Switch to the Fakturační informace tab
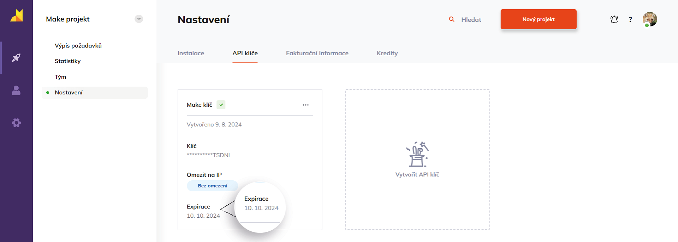This screenshot has width=678, height=242. tap(317, 53)
